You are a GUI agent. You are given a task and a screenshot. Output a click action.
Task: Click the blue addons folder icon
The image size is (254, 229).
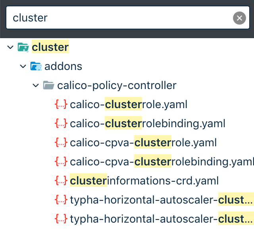(x=36, y=66)
